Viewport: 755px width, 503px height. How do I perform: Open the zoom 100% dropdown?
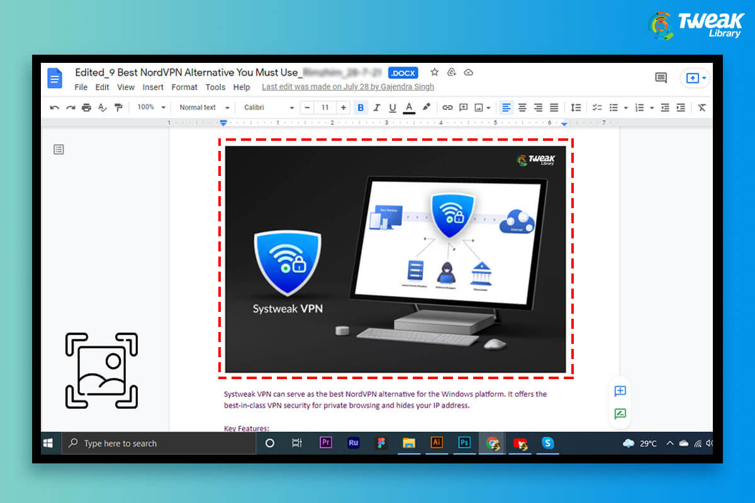point(151,108)
